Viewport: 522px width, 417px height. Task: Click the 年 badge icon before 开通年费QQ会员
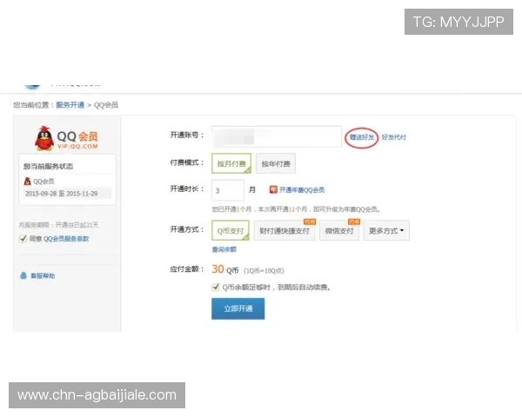pyautogui.click(x=273, y=190)
